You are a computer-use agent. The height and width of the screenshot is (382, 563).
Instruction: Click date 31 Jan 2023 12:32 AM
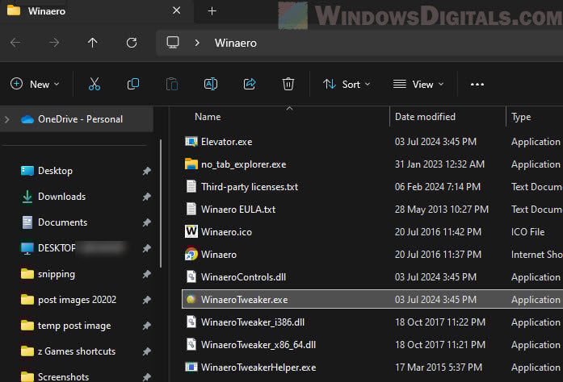coord(439,164)
